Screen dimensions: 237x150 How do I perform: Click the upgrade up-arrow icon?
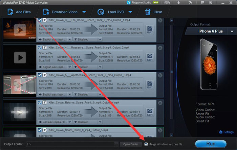(178, 3)
